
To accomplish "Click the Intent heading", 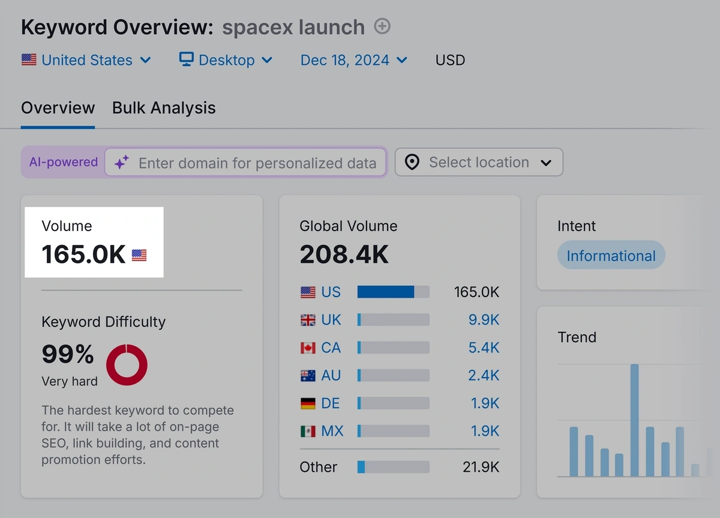I will point(577,226).
